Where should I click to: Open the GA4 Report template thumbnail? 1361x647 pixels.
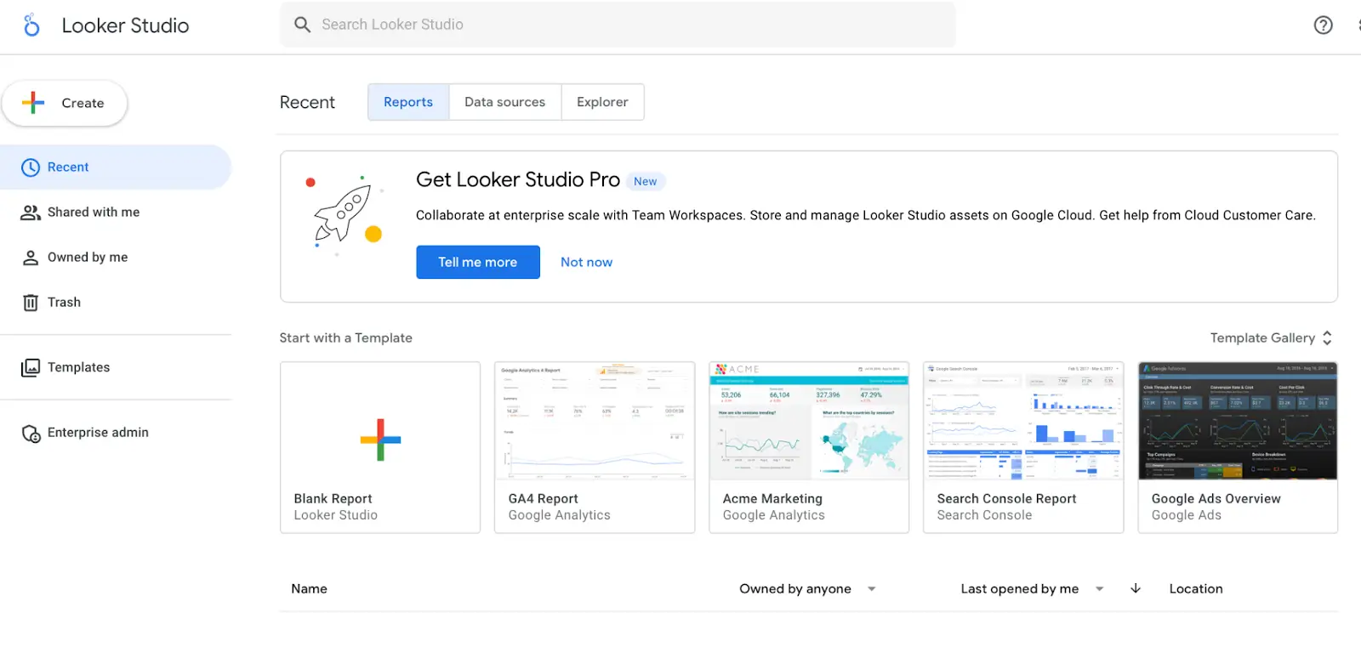[595, 421]
